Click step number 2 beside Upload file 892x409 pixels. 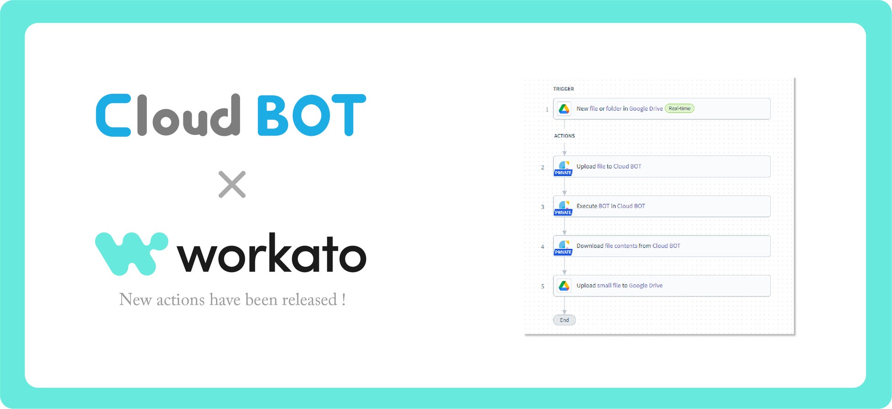543,167
